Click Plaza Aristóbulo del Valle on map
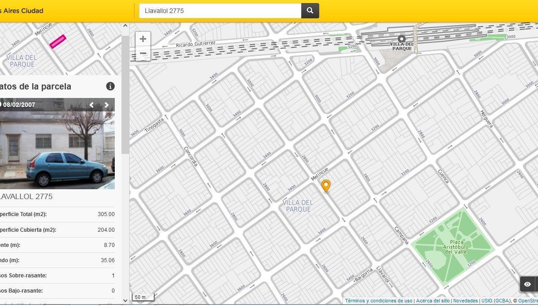Screen dimensions: 538x306 click(x=456, y=247)
